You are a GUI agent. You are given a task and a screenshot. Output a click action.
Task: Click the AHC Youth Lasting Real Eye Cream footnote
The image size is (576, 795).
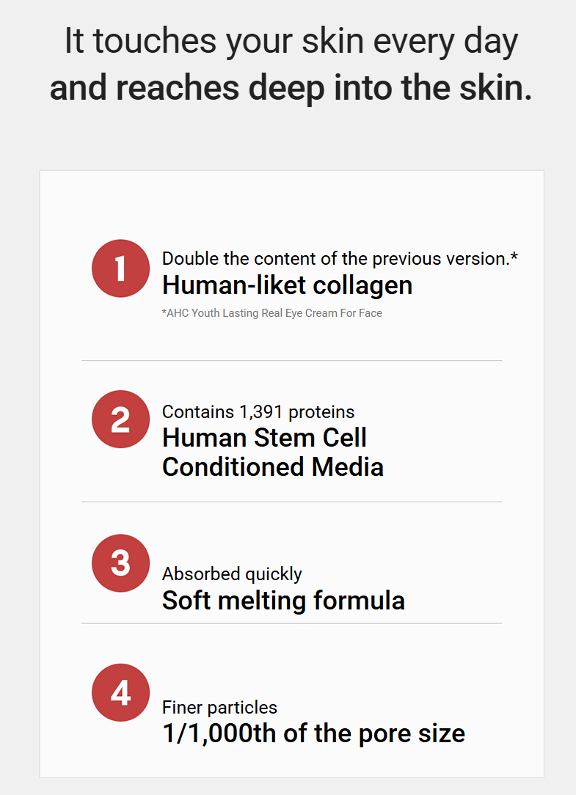click(272, 313)
